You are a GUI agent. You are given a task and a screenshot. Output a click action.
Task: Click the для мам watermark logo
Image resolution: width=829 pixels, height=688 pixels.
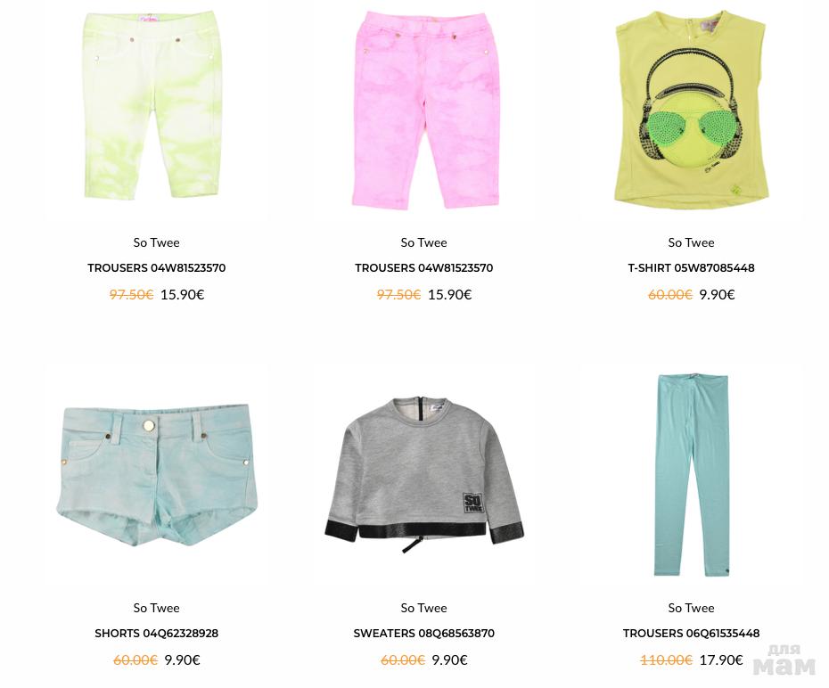tap(784, 660)
